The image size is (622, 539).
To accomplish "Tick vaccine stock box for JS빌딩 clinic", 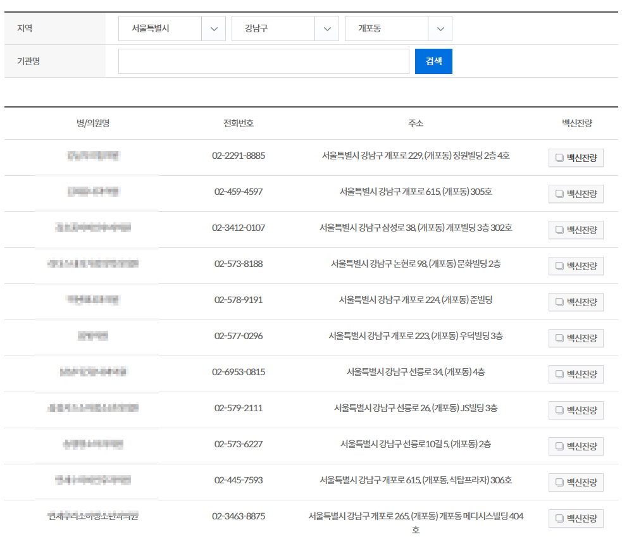I will [575, 410].
